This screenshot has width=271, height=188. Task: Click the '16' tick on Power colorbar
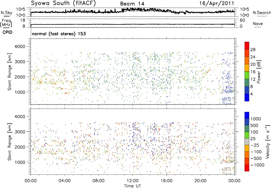pyautogui.click(x=253, y=72)
